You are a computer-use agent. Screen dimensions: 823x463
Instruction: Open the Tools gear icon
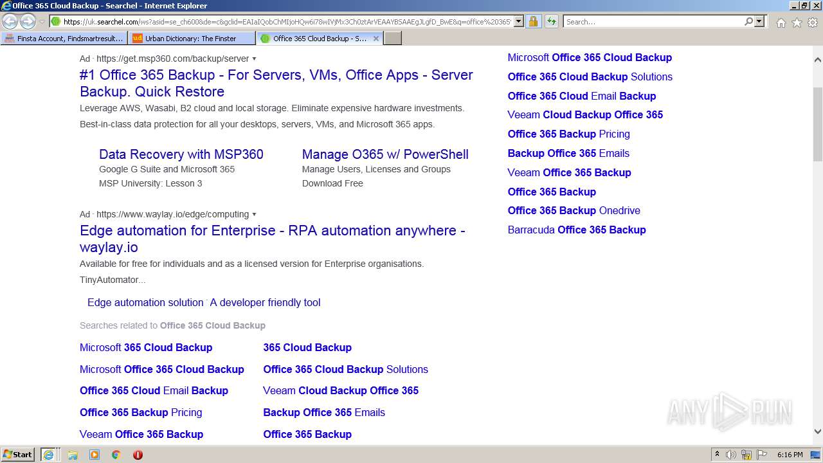pyautogui.click(x=813, y=23)
